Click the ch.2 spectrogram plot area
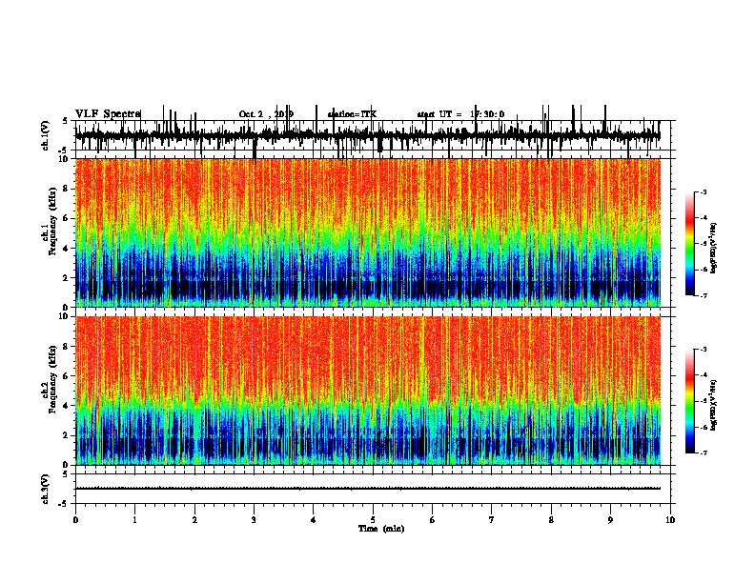Image resolution: width=755 pixels, height=583 pixels. pos(368,391)
